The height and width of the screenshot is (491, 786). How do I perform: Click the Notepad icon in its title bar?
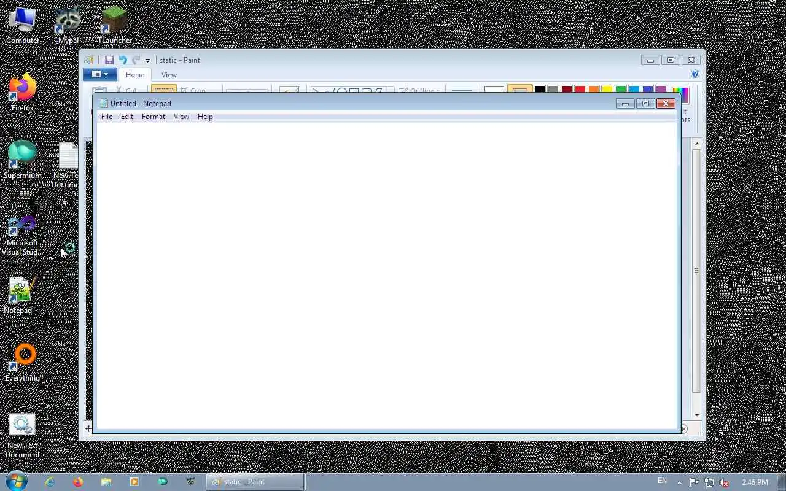104,104
